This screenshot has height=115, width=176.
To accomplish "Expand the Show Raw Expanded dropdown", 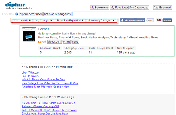I will (x=70, y=21).
